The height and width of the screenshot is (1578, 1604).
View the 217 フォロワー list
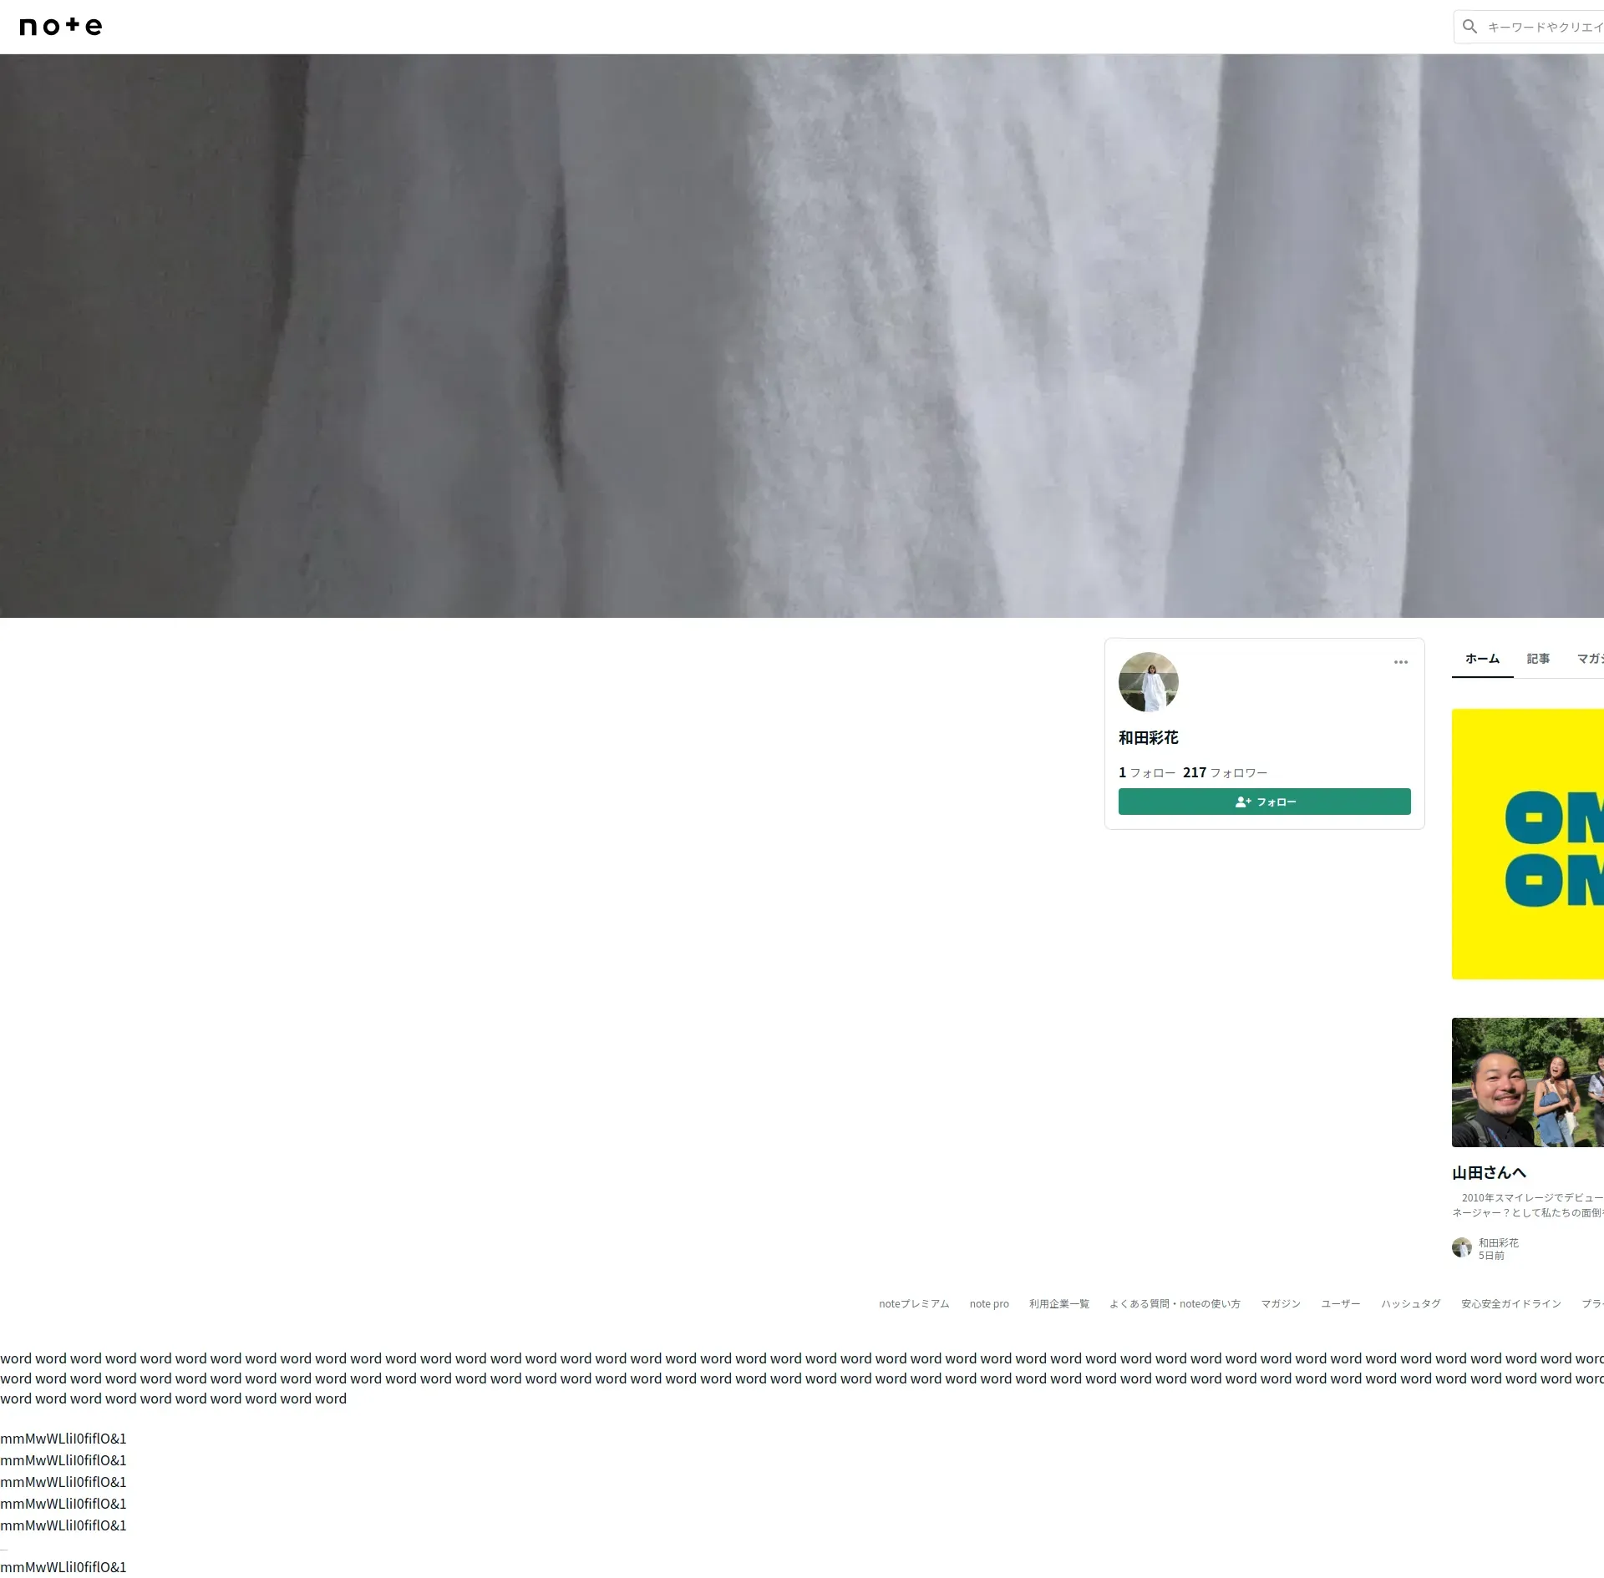point(1225,772)
